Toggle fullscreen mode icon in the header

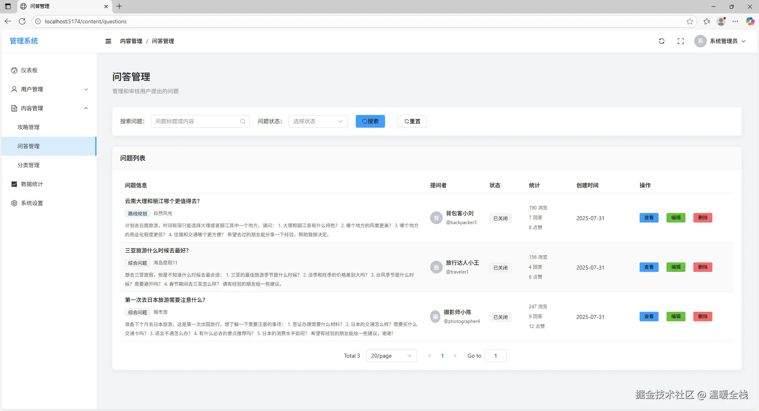point(681,41)
